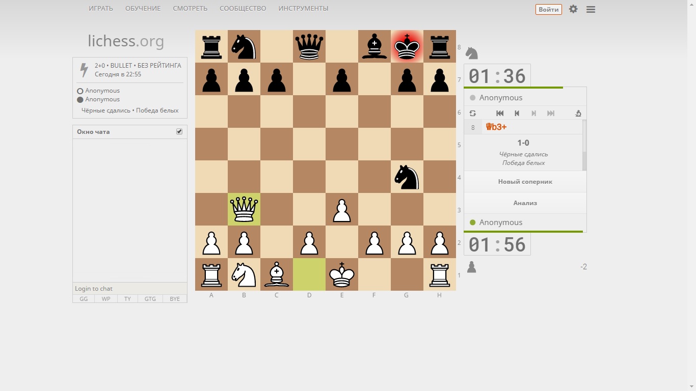The image size is (696, 391).
Task: Open the analysis board microscope icon
Action: click(578, 114)
